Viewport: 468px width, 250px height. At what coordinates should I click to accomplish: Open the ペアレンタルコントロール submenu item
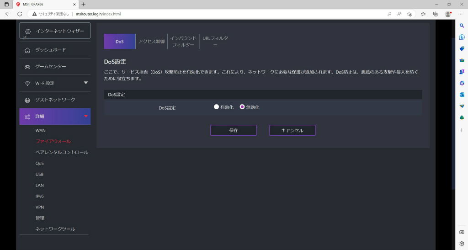pos(62,152)
